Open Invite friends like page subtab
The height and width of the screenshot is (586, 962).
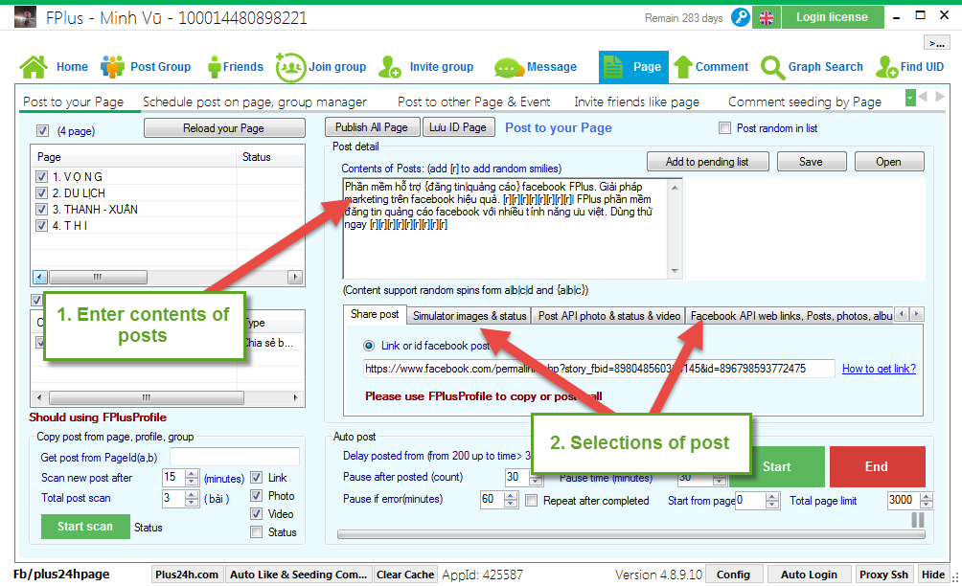[x=636, y=101]
